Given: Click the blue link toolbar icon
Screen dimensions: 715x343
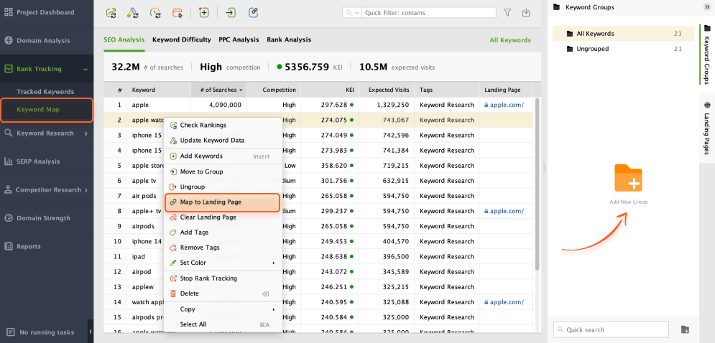Looking at the screenshot, I should click(254, 13).
